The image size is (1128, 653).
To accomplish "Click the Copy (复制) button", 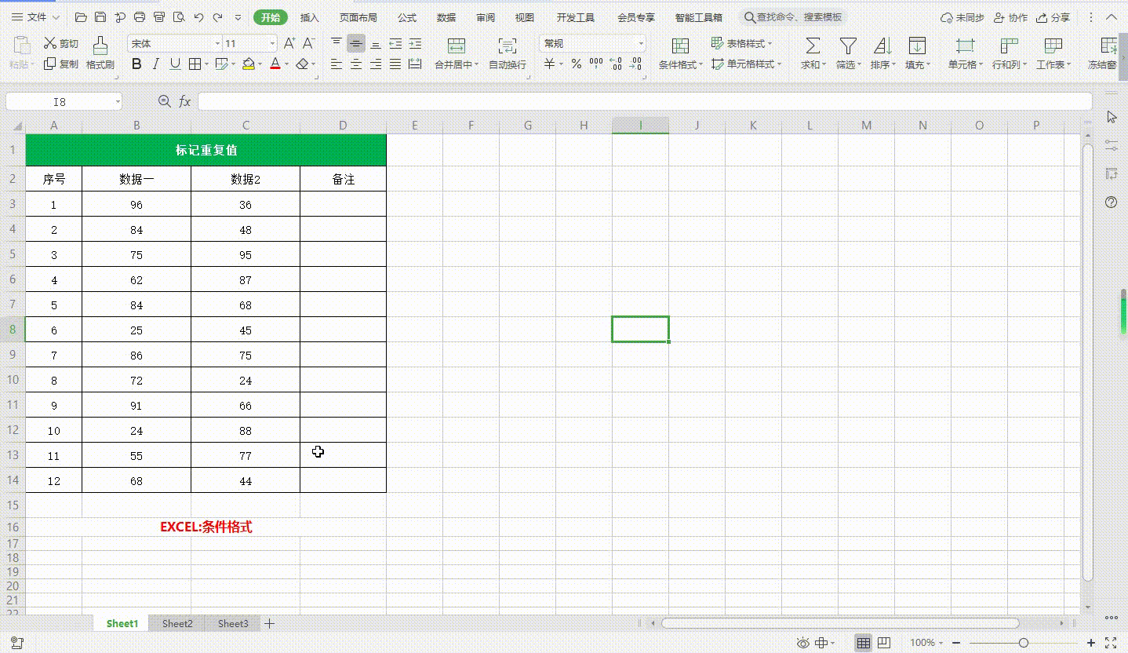I will coord(61,64).
